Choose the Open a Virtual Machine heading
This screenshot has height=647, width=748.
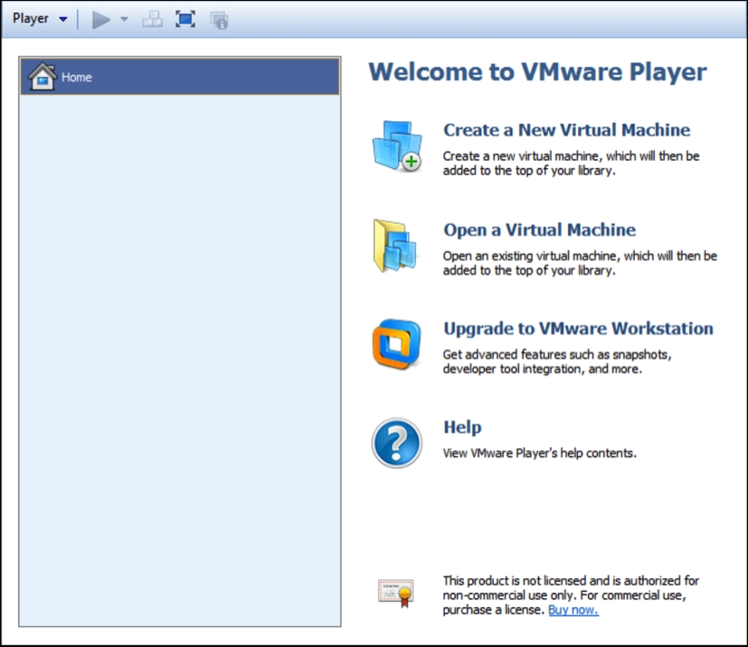pyautogui.click(x=540, y=230)
